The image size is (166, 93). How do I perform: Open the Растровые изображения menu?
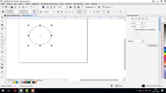click(49, 4)
